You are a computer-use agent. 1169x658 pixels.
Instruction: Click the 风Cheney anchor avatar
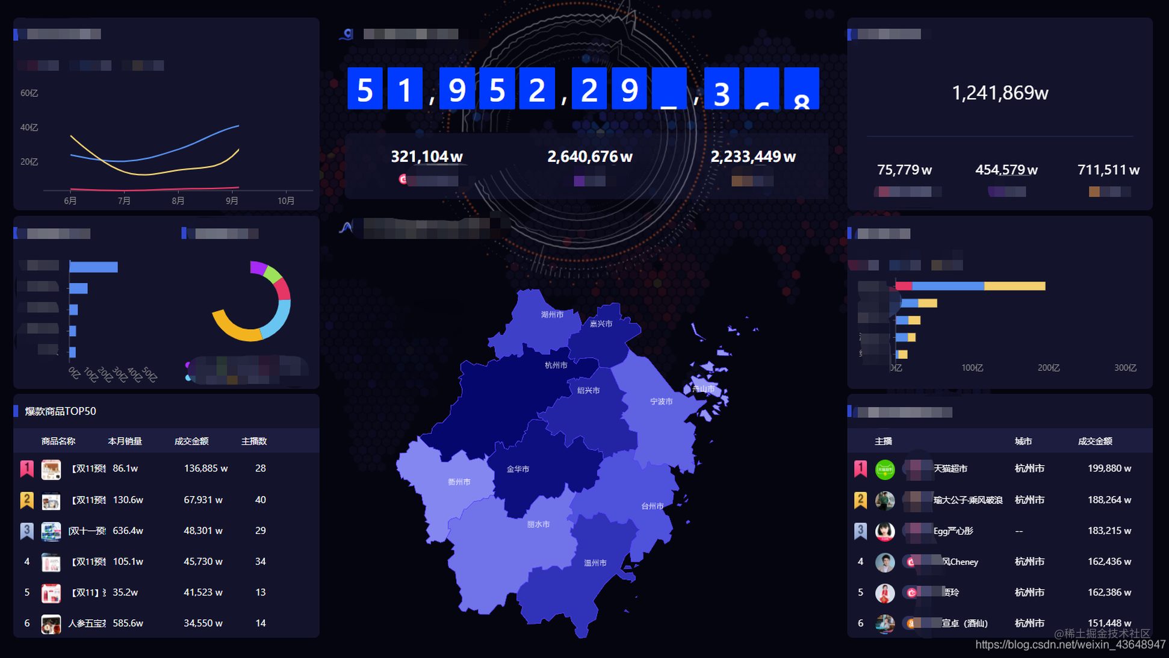click(885, 562)
